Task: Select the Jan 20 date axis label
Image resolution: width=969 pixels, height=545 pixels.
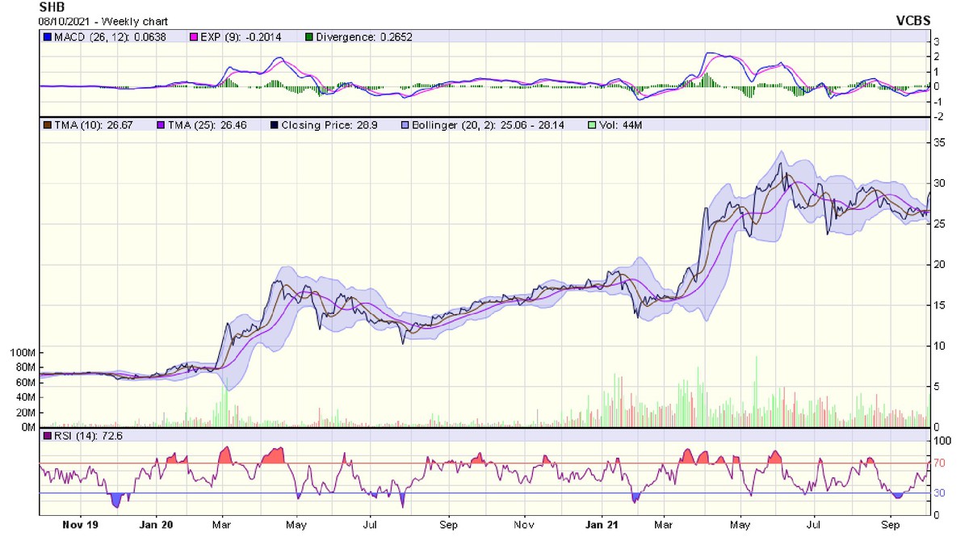Action: [x=156, y=525]
